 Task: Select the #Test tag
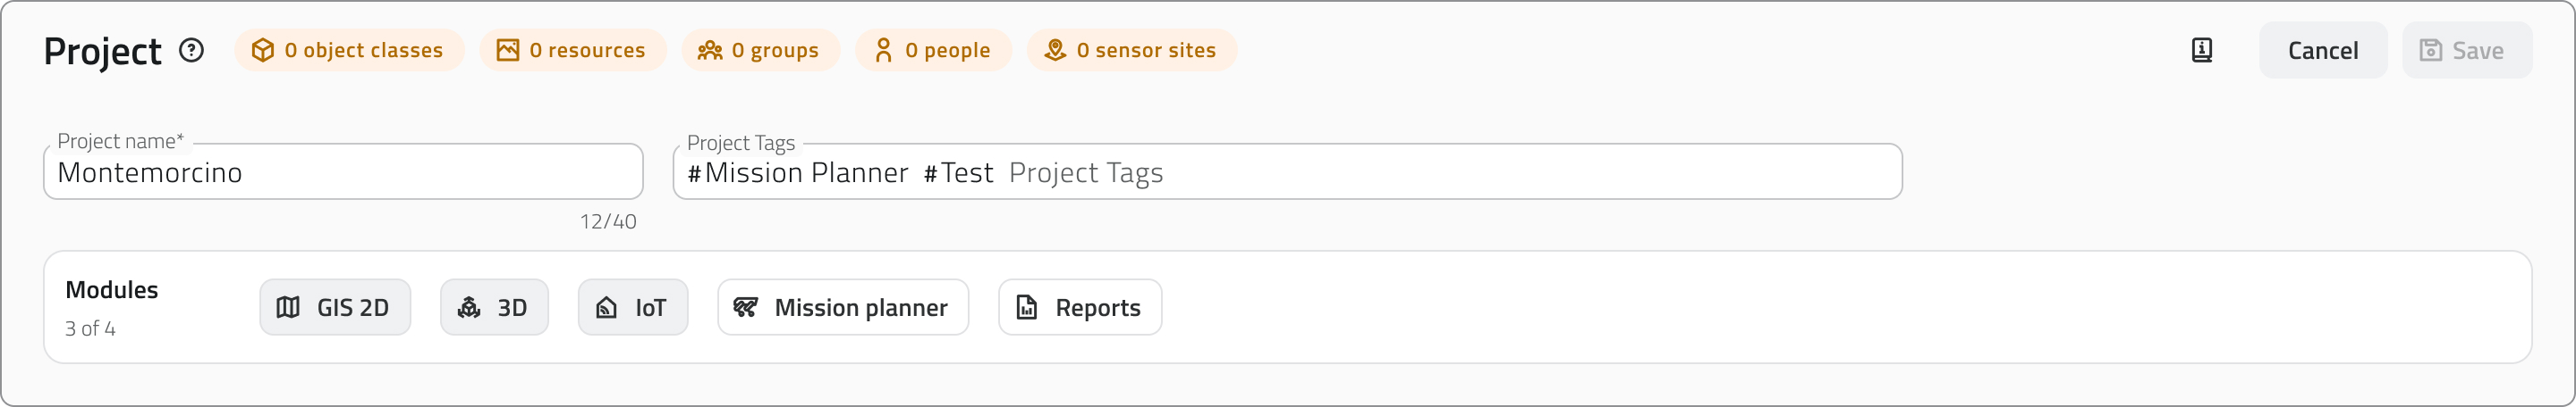point(958,172)
